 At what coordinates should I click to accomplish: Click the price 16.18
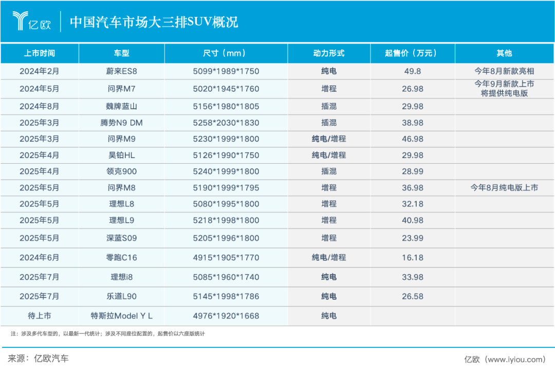412,258
